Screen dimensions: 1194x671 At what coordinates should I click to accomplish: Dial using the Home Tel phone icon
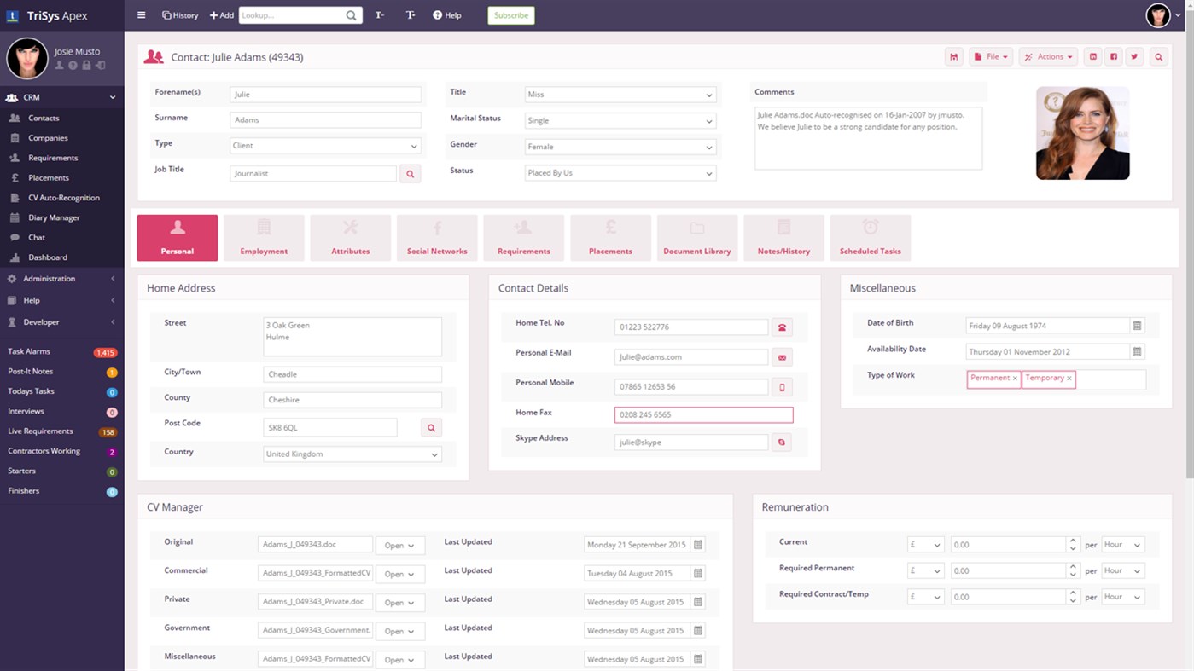(782, 327)
